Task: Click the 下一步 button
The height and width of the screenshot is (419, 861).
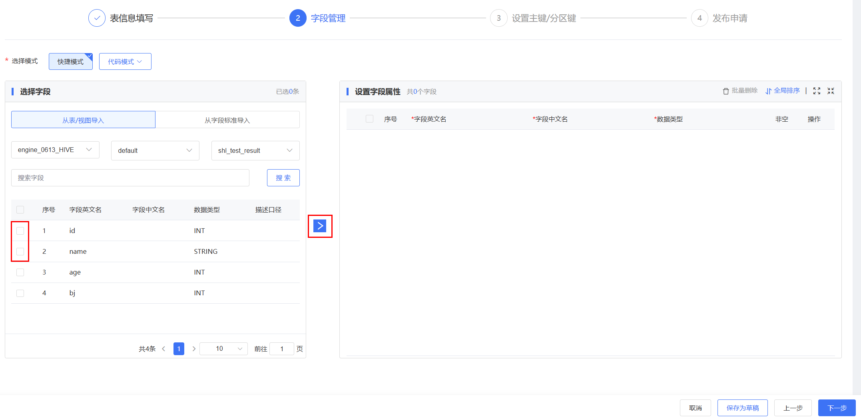Action: [x=837, y=408]
